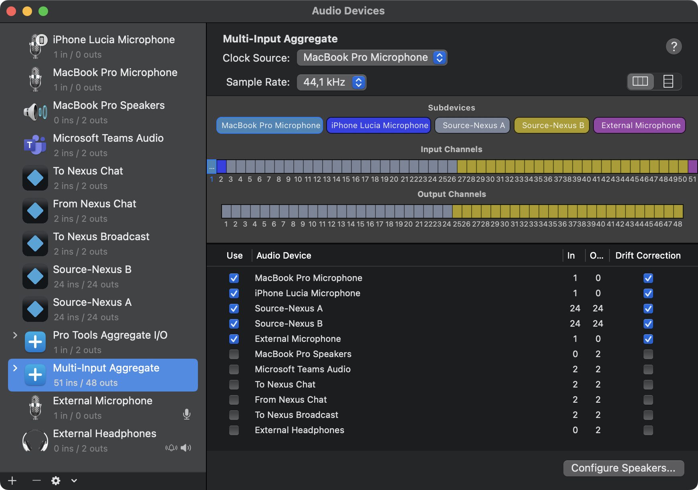This screenshot has height=490, width=698.
Task: Click the remove device minus icon
Action: [x=36, y=480]
